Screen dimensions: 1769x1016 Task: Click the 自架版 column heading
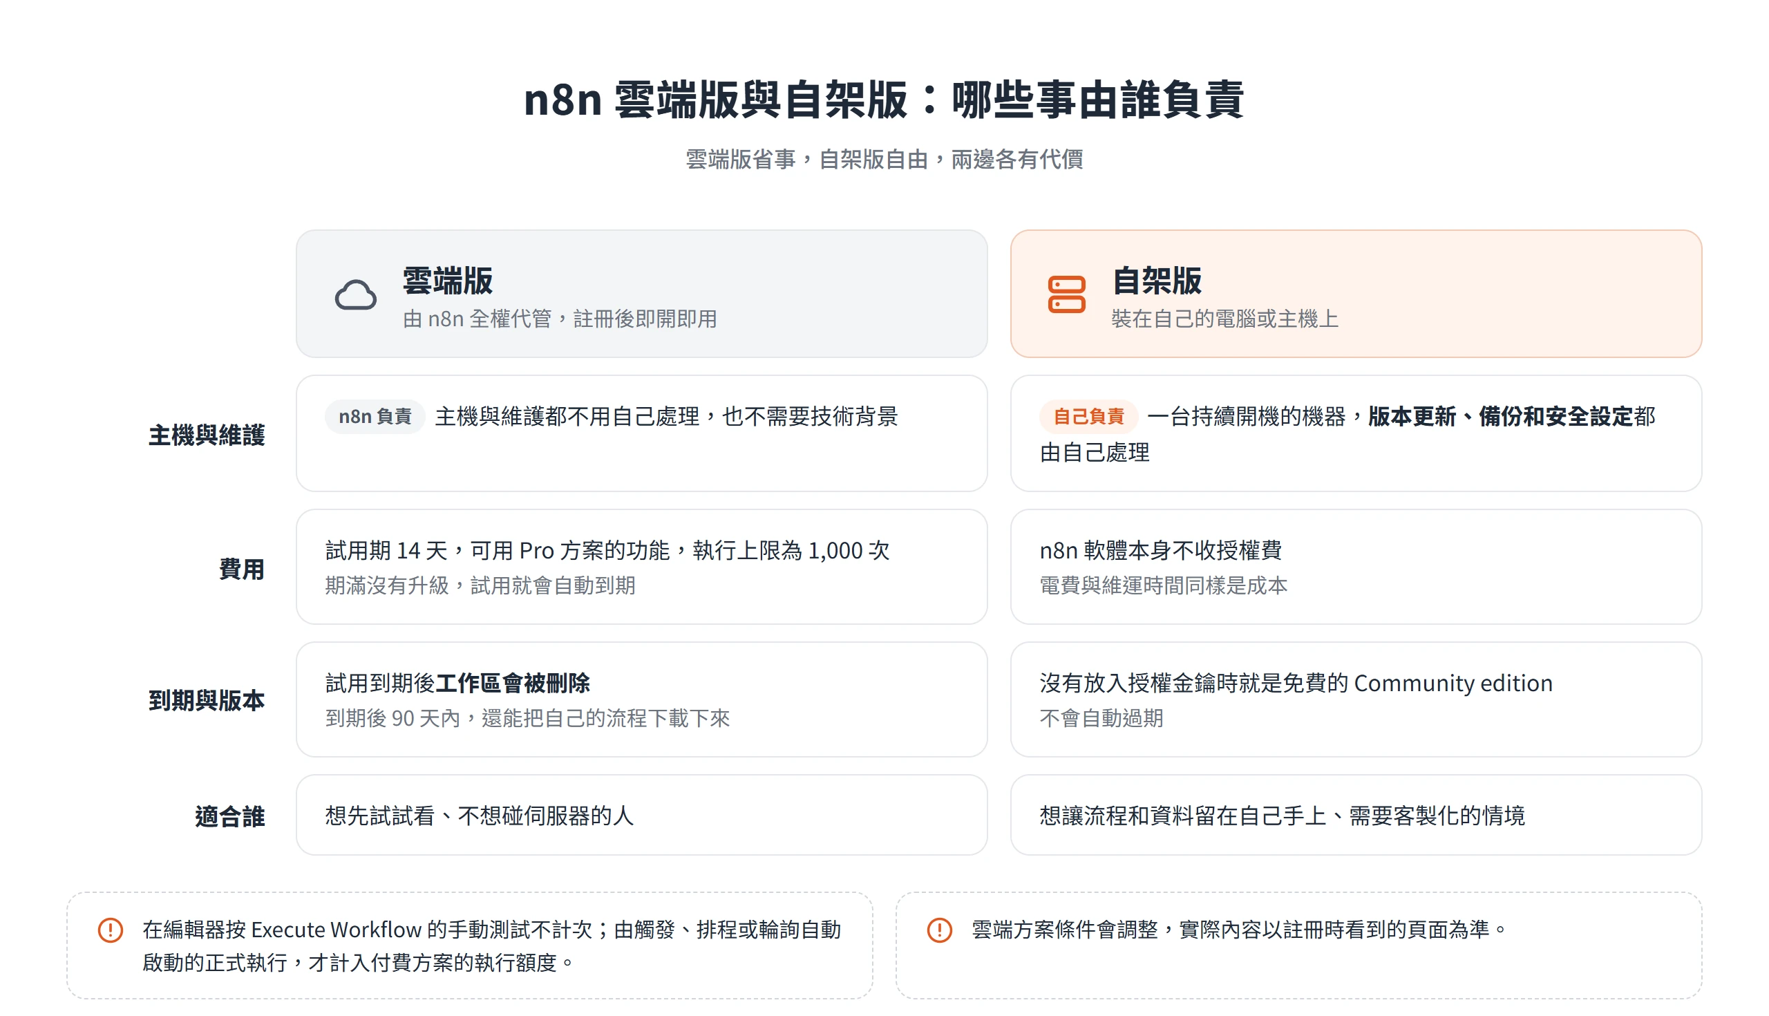click(x=1156, y=281)
